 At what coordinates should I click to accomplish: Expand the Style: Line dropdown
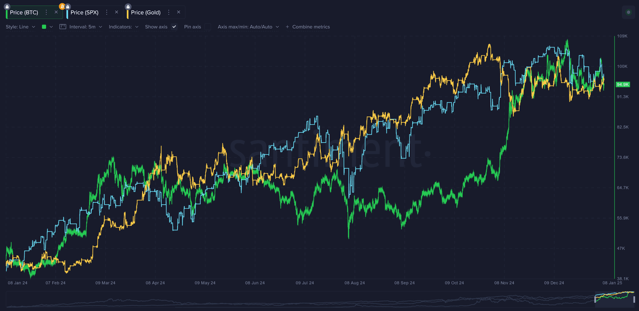(20, 27)
